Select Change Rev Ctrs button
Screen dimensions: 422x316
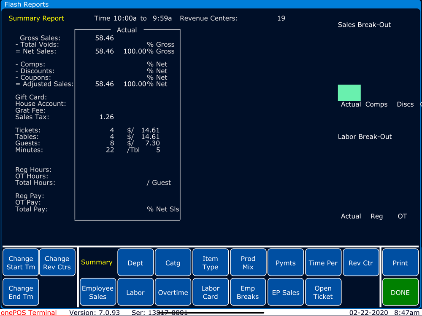click(57, 262)
